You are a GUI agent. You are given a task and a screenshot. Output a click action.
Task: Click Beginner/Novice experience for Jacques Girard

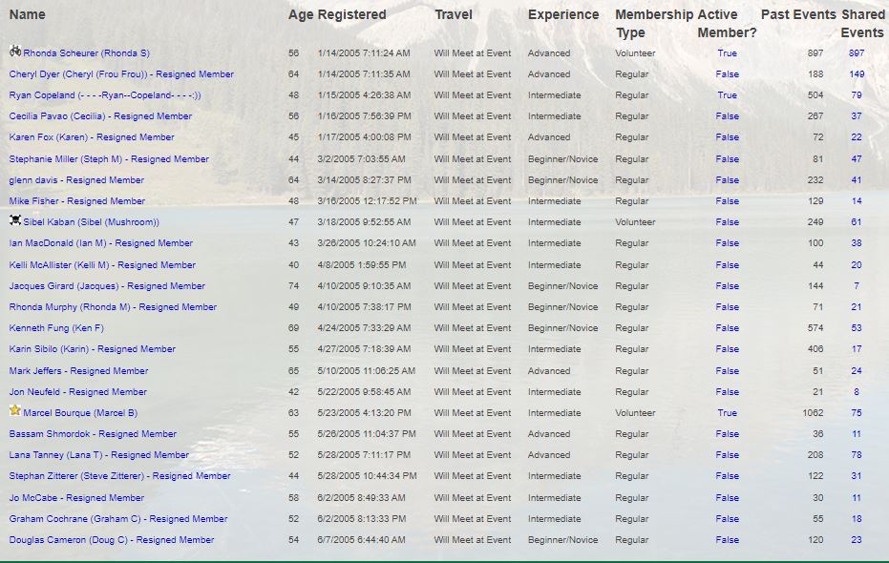coord(562,286)
